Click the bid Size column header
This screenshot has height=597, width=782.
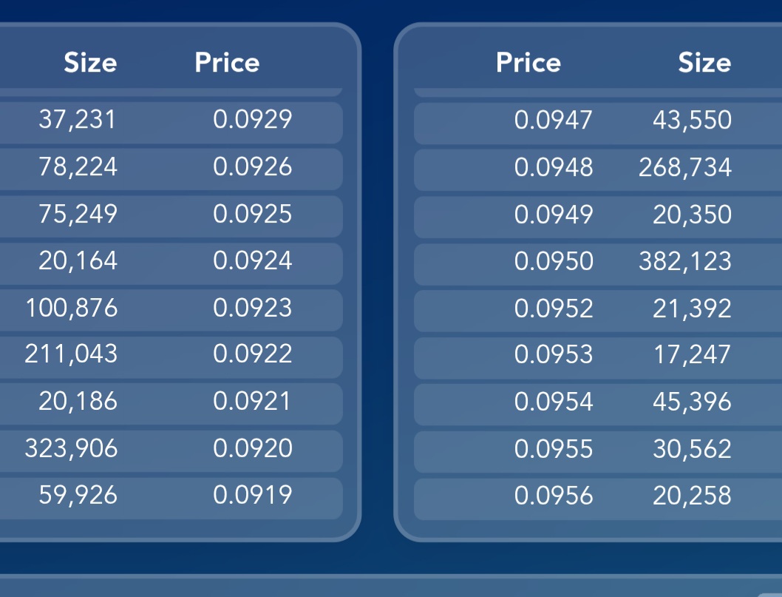click(x=90, y=63)
